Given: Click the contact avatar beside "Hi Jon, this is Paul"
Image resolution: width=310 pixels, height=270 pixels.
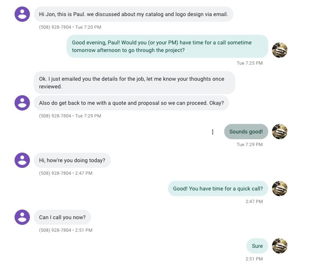Looking at the screenshot, I should pos(22,15).
